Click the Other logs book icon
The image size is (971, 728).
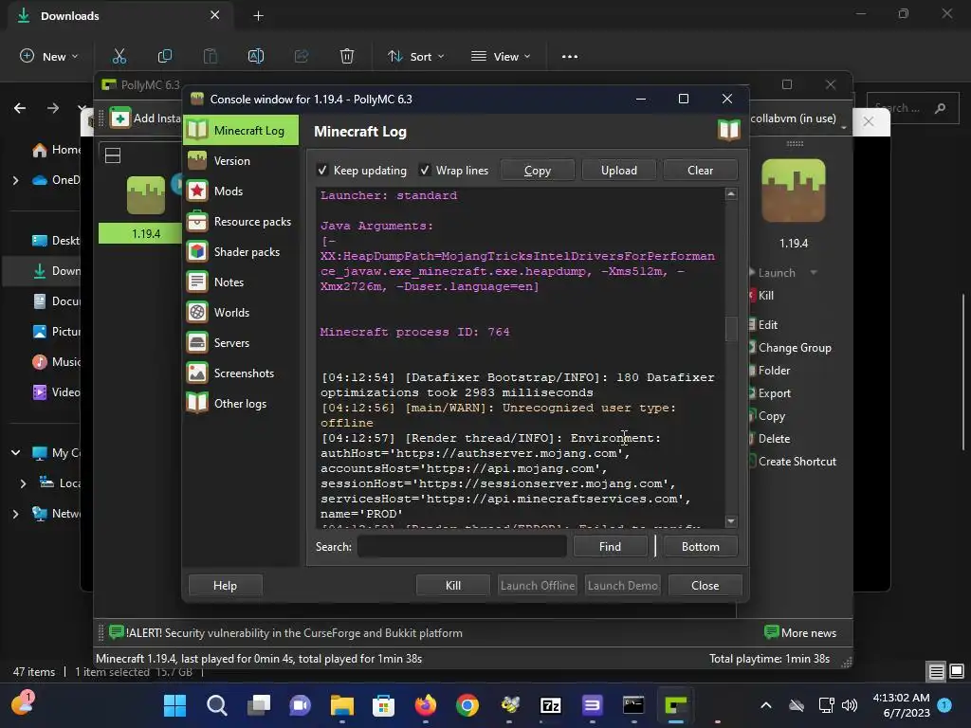(197, 403)
